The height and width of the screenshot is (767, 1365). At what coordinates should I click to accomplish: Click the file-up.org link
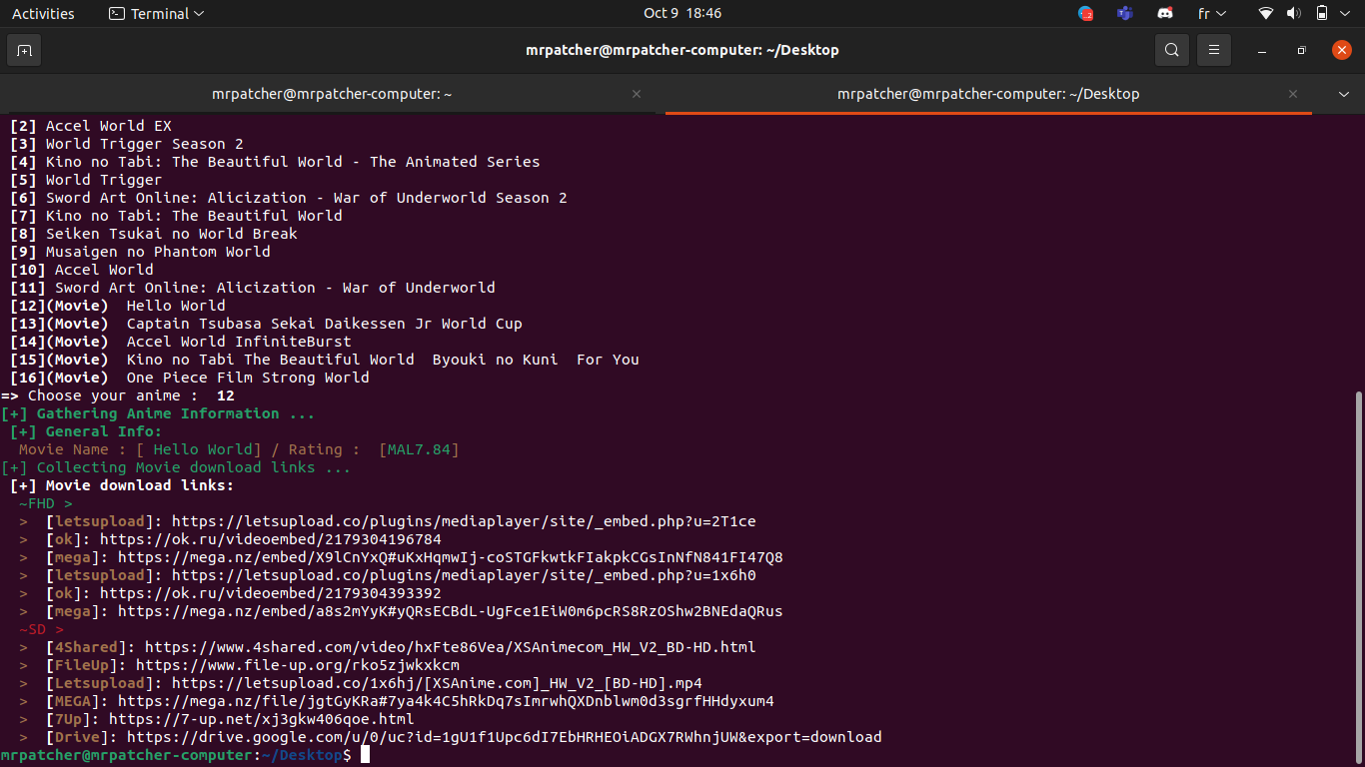[x=298, y=665]
